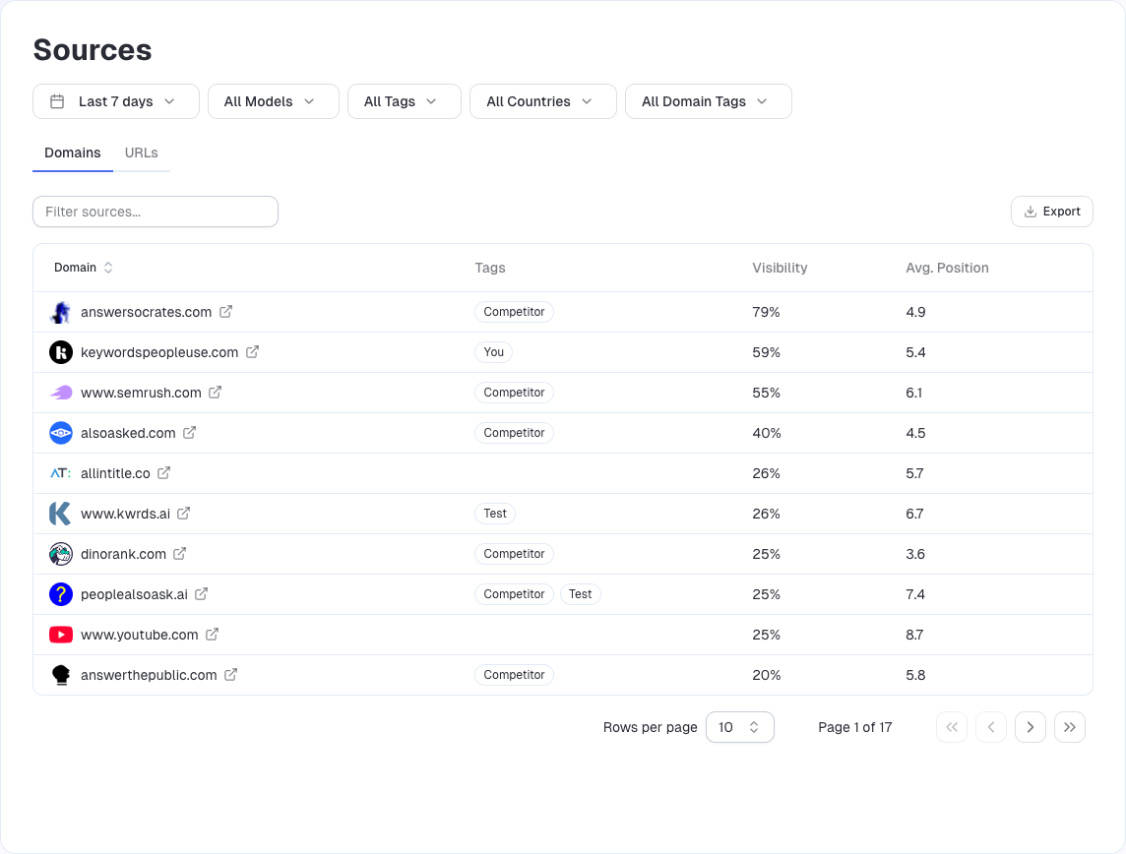Click the Competitor tag on alsoasked.com row
Image resolution: width=1126 pixels, height=854 pixels.
click(514, 433)
